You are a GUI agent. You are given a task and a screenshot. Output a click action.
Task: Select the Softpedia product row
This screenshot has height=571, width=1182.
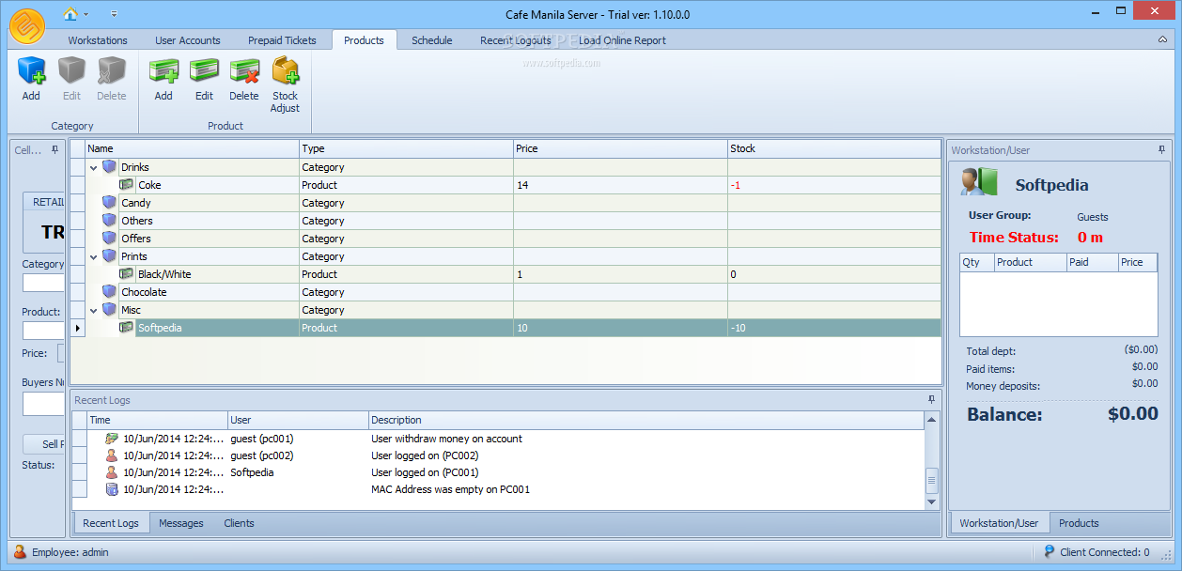tap(505, 328)
